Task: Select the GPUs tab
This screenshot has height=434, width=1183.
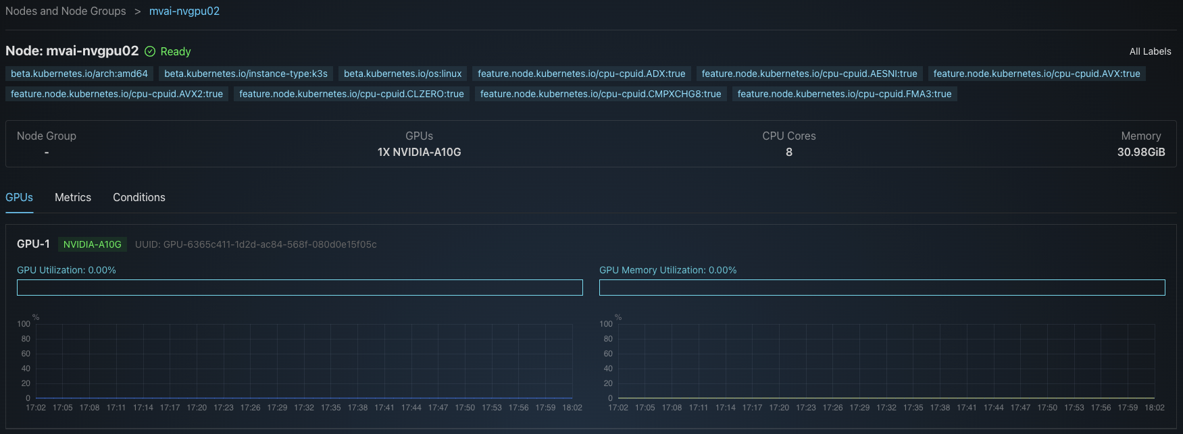Action: pos(19,197)
